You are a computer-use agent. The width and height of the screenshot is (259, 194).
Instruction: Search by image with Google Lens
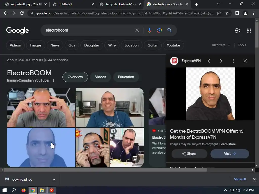point(159,30)
